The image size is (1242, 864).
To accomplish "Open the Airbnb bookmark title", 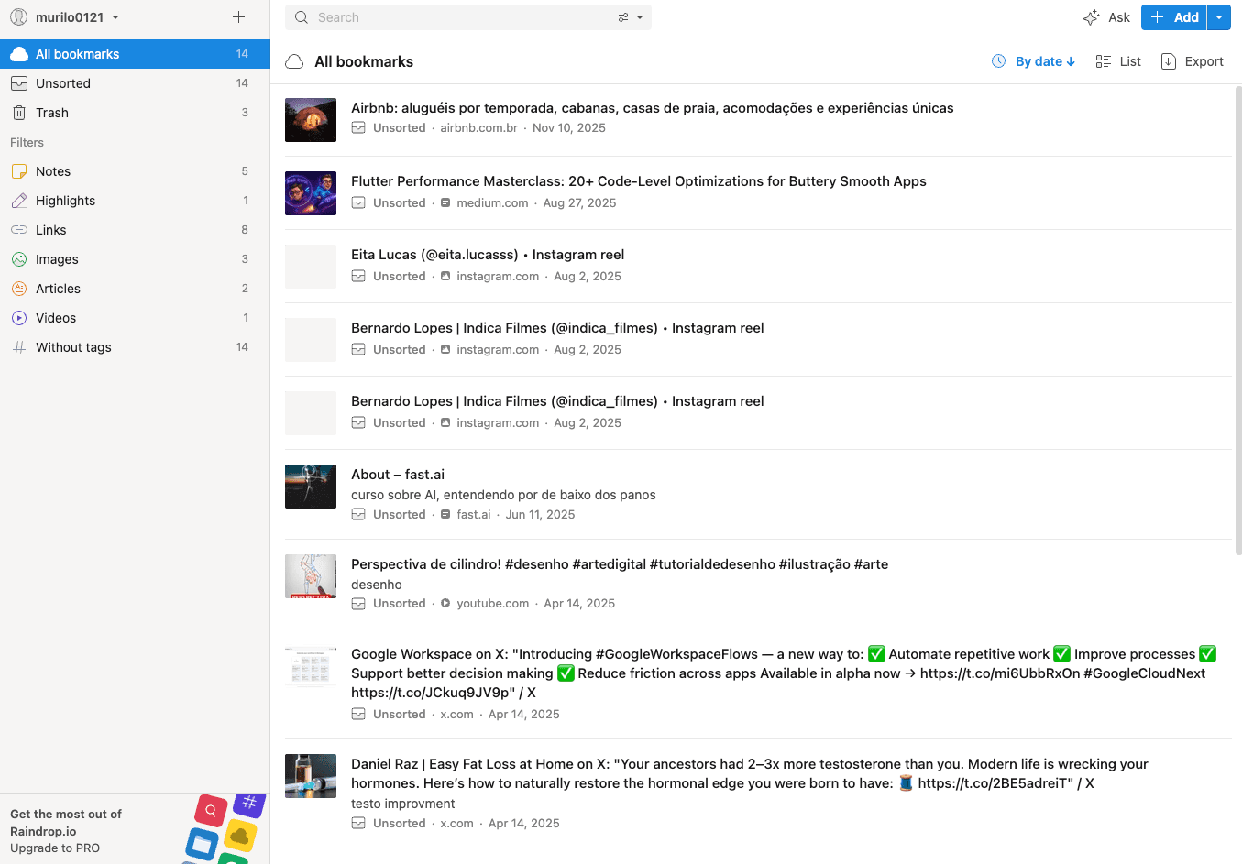I will coord(653,108).
